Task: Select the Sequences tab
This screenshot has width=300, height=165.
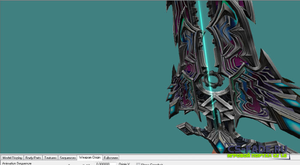Action: coord(68,158)
